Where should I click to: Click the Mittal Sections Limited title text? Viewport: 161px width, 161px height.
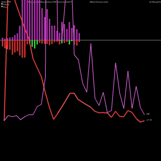tap(99, 2)
